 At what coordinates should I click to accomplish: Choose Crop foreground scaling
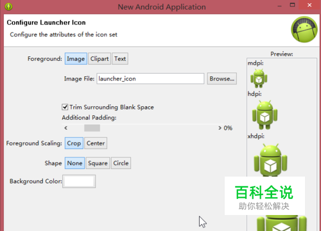point(74,143)
